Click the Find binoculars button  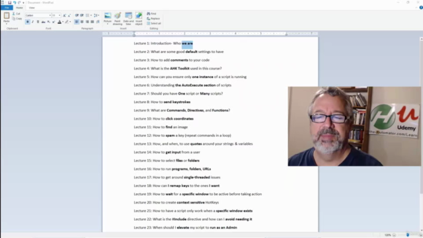click(x=151, y=13)
